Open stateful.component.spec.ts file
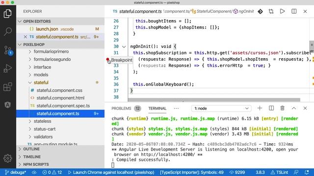Viewport: 314px width, 176px height. coord(63,106)
